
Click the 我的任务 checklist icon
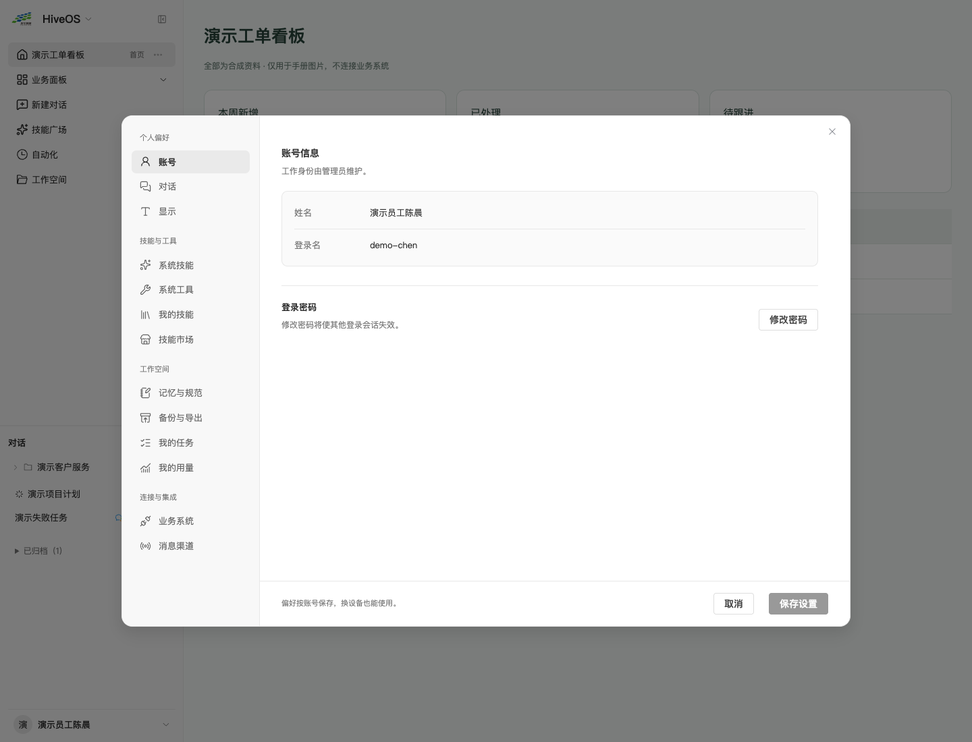(x=145, y=443)
